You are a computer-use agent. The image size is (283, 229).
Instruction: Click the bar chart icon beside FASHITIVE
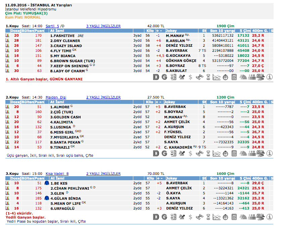8,35
